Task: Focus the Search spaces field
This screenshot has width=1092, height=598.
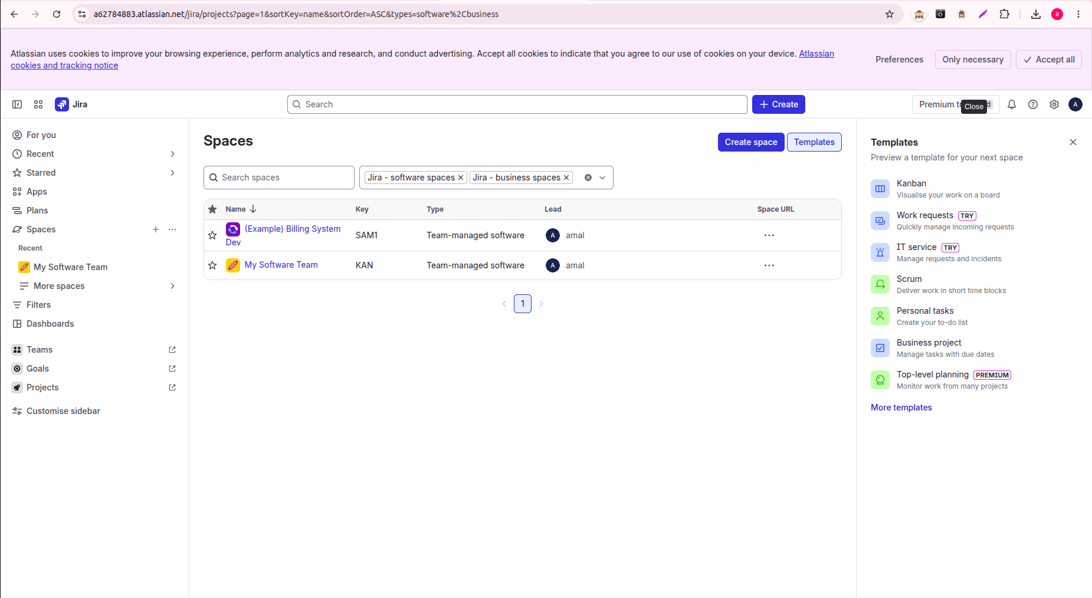Action: point(279,178)
